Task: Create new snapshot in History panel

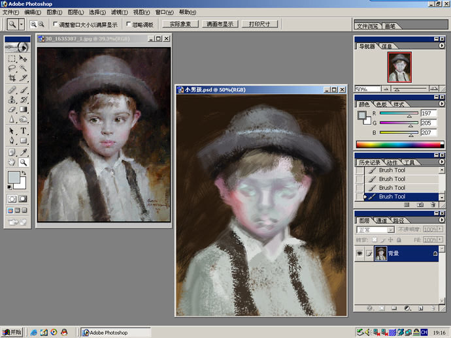Action: coord(420,205)
